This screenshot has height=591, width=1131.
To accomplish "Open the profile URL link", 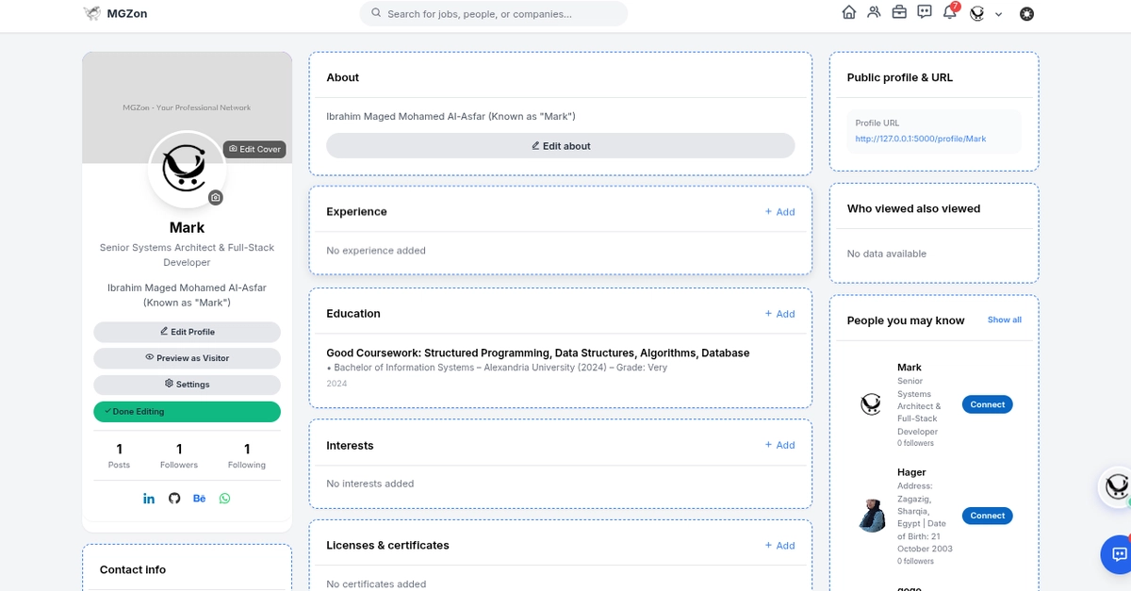I will coord(921,139).
